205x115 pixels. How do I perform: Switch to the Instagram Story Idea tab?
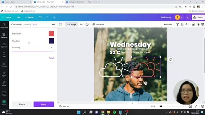(81, 2)
